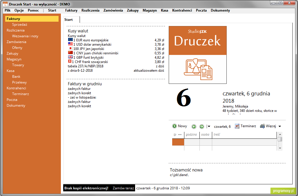
Task: Open Poczta in the orange sidebar
Action: coord(12,100)
